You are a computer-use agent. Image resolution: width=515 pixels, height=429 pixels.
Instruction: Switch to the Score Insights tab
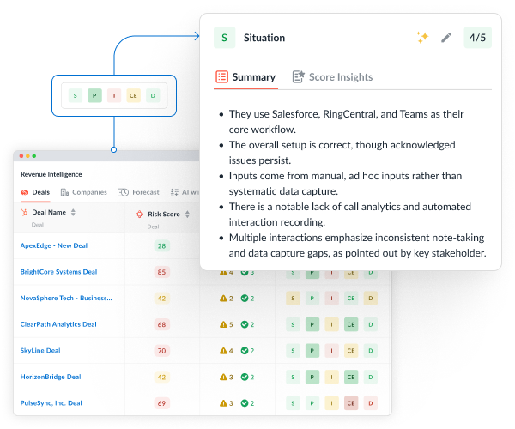pos(333,77)
